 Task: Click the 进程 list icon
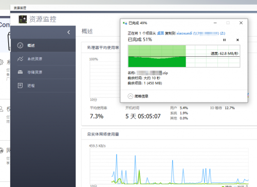(x=20, y=86)
